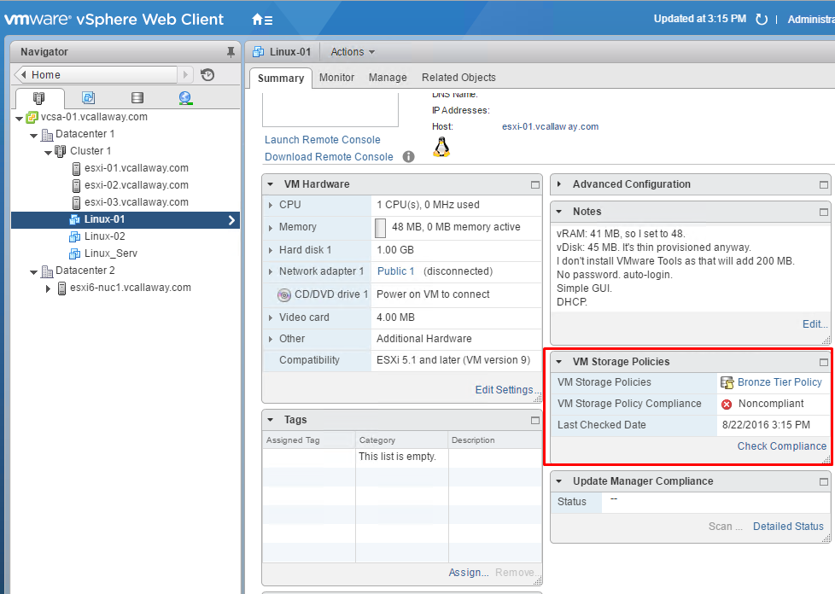Select the Linux_Serv virtual machine
Viewport: 835px width, 594px height.
point(111,253)
